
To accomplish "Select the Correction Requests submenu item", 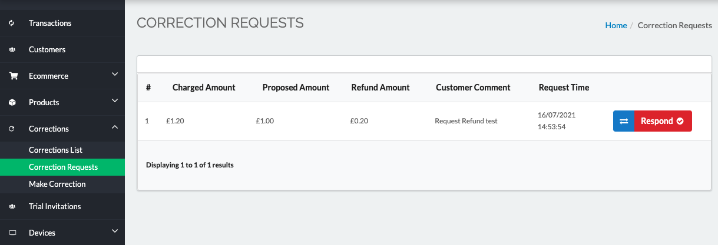I will pyautogui.click(x=63, y=167).
